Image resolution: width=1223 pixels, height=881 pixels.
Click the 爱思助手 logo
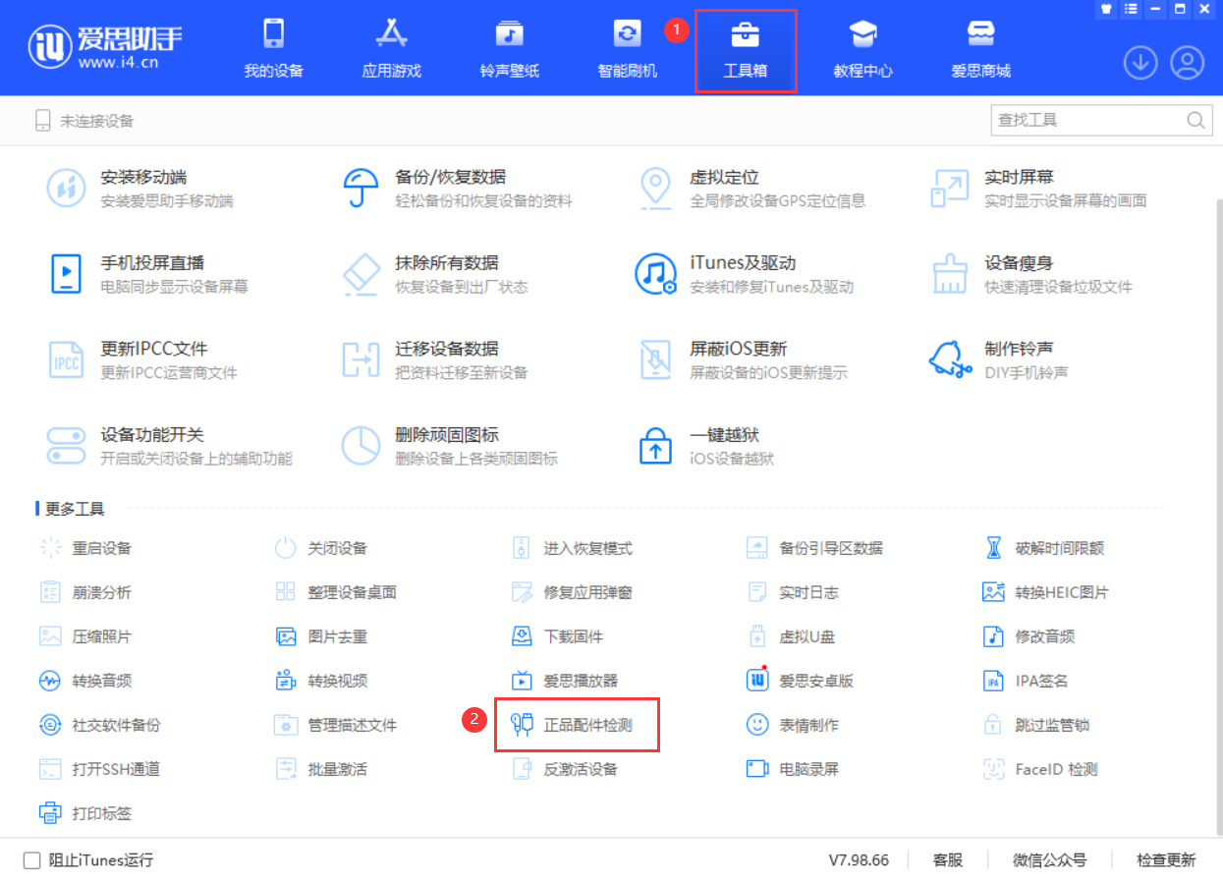[105, 46]
